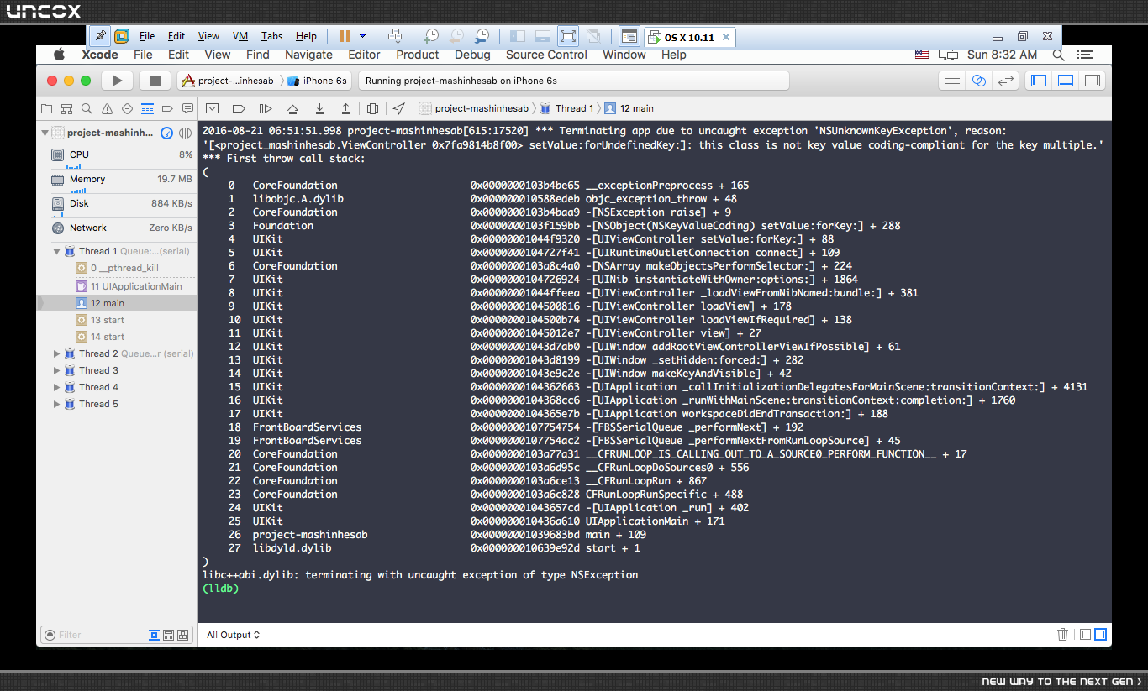Viewport: 1148px width, 691px height.
Task: Run the project with the Play button
Action: [118, 81]
